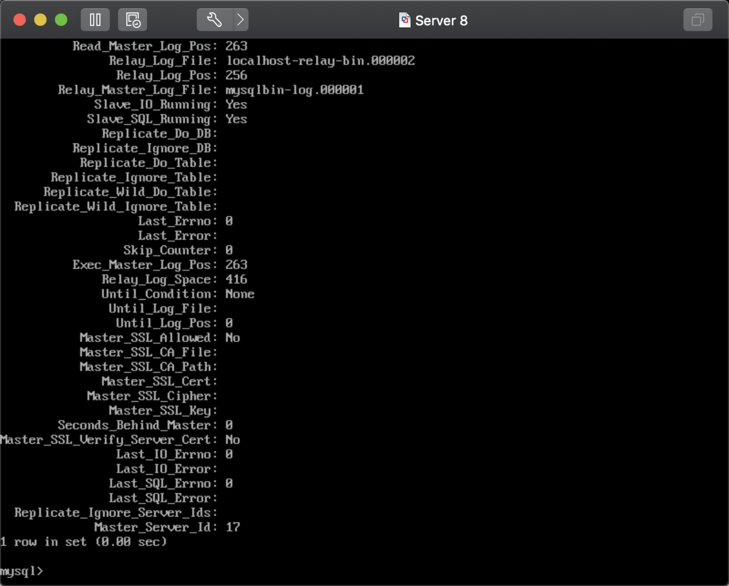Click mysqlbin-log.000001 value
The width and height of the screenshot is (729, 586).
click(x=295, y=90)
